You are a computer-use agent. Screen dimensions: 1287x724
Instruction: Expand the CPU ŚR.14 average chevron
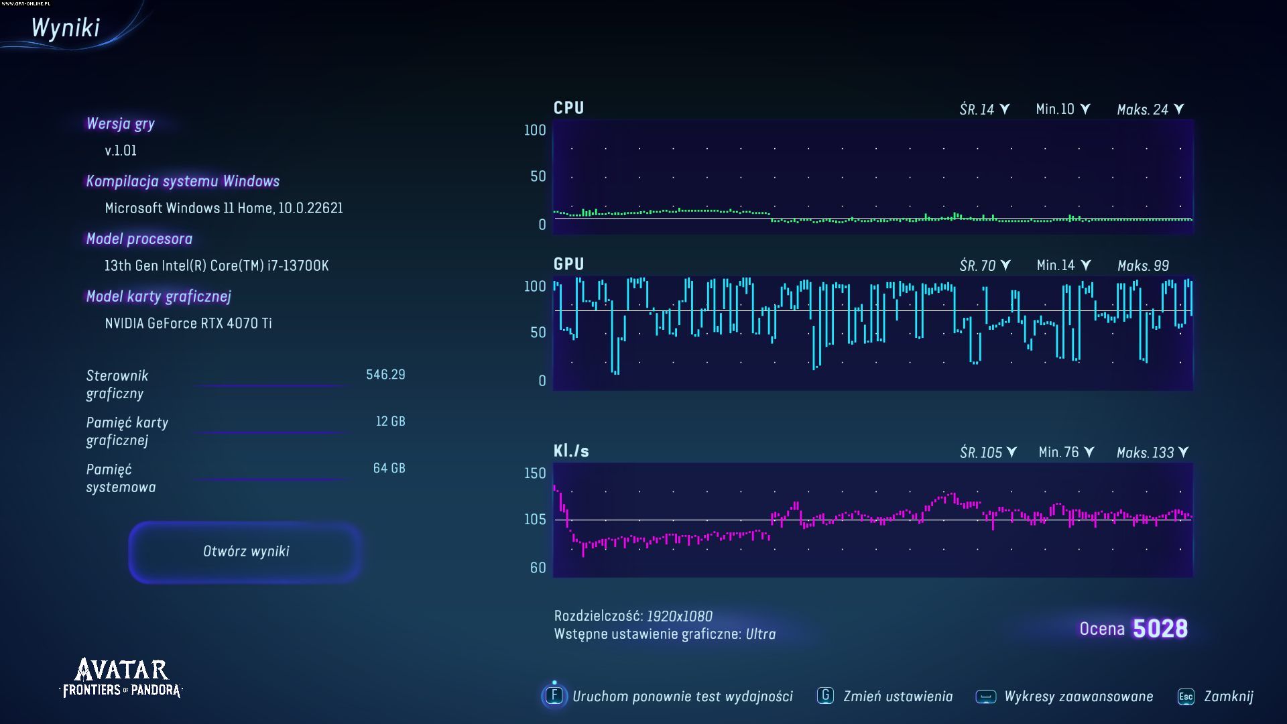pyautogui.click(x=1004, y=109)
